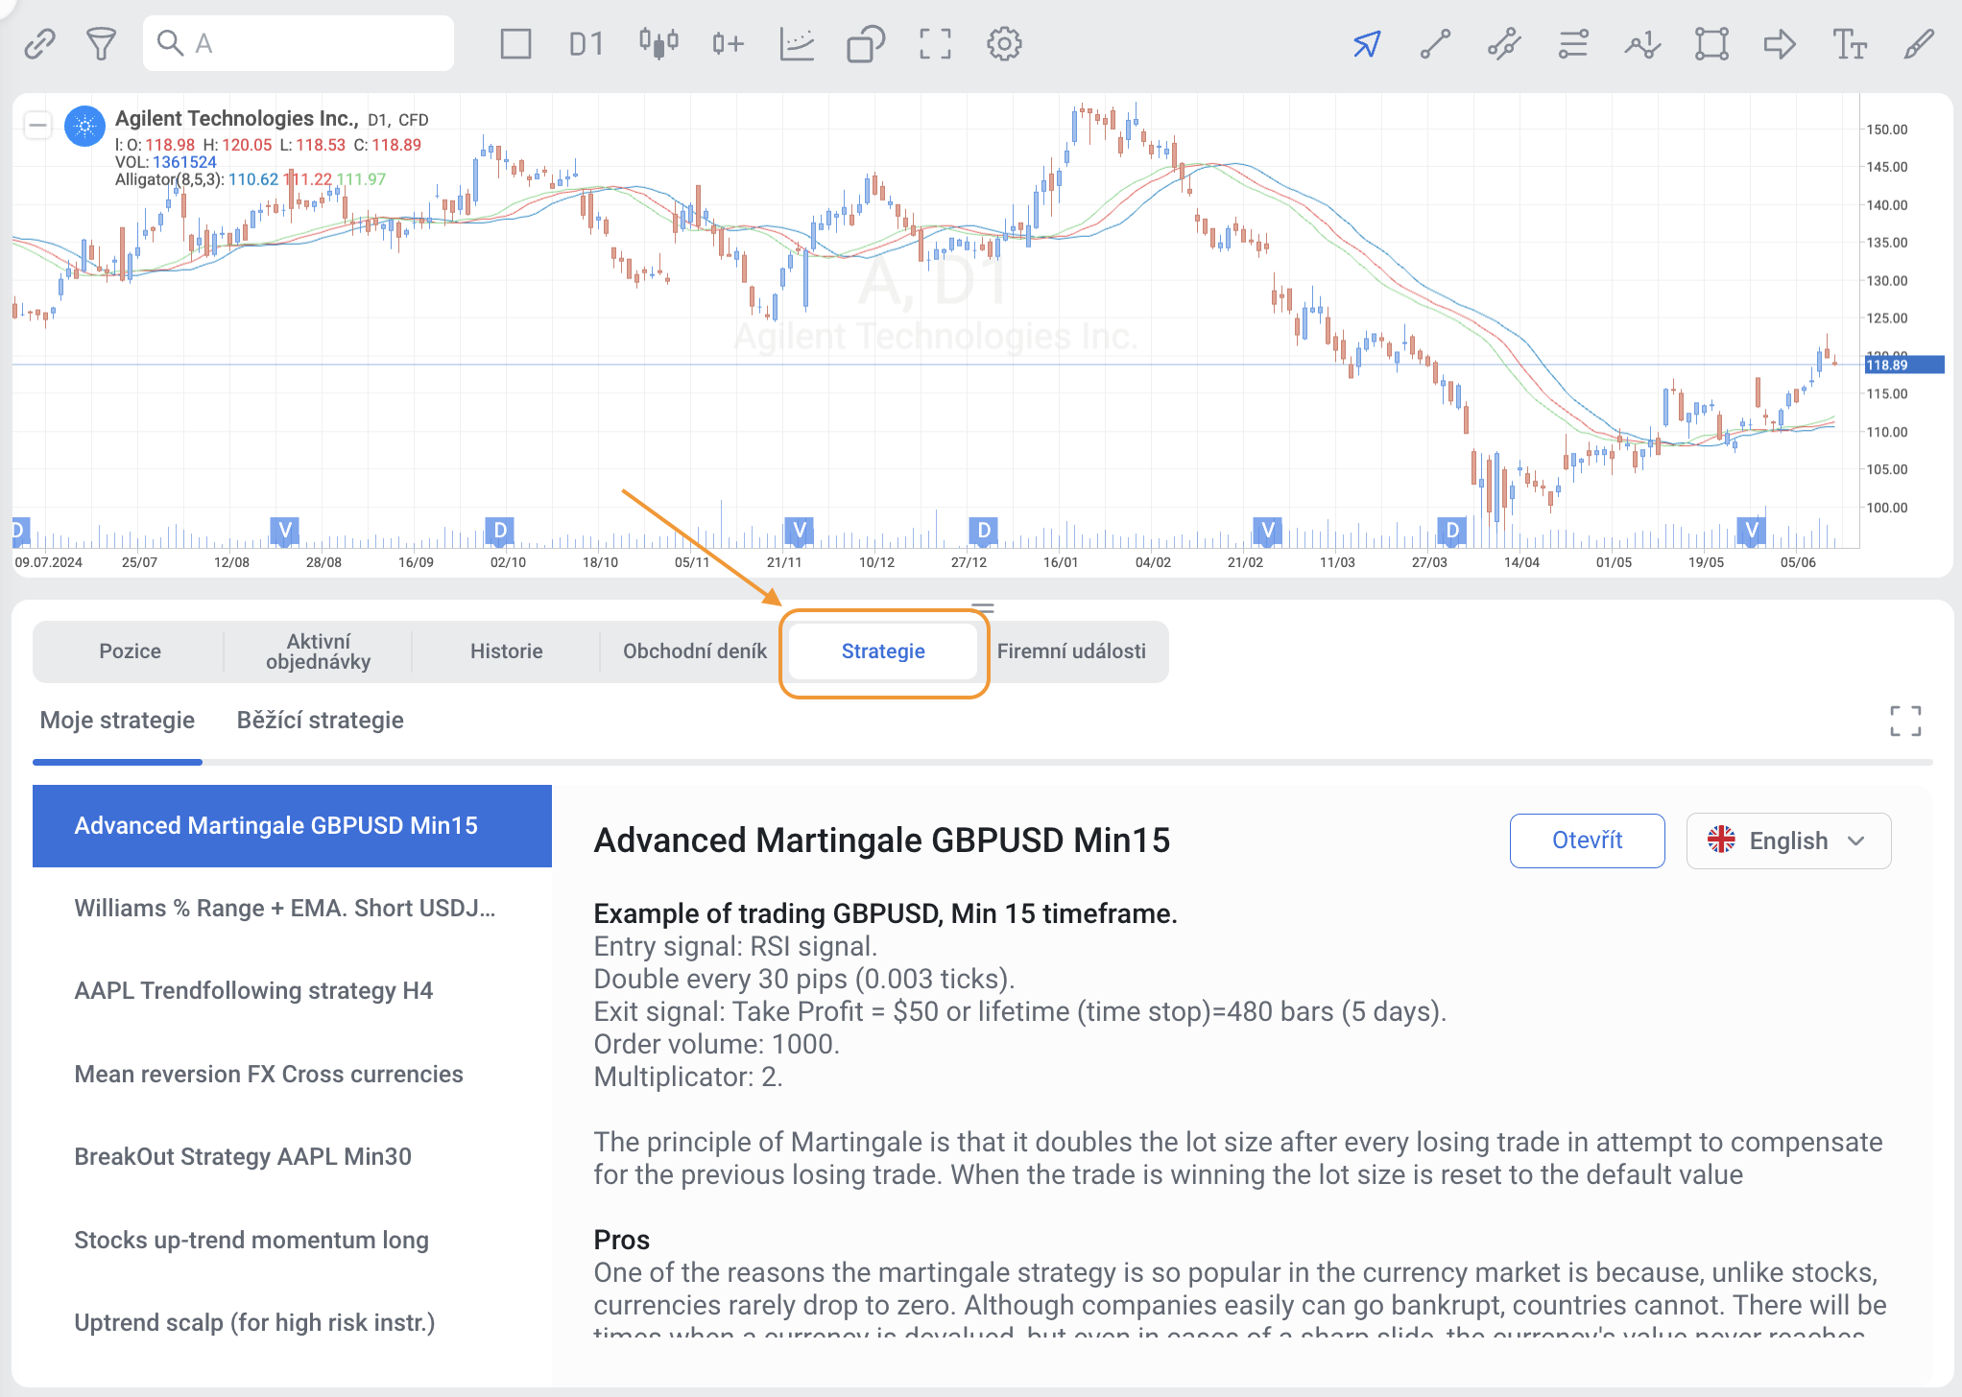The height and width of the screenshot is (1397, 1962).
Task: Click the panel resize drag handle
Action: [982, 607]
